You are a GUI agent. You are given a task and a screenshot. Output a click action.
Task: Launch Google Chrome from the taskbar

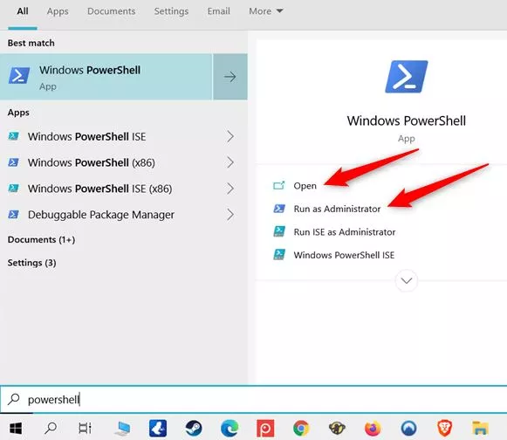(301, 429)
